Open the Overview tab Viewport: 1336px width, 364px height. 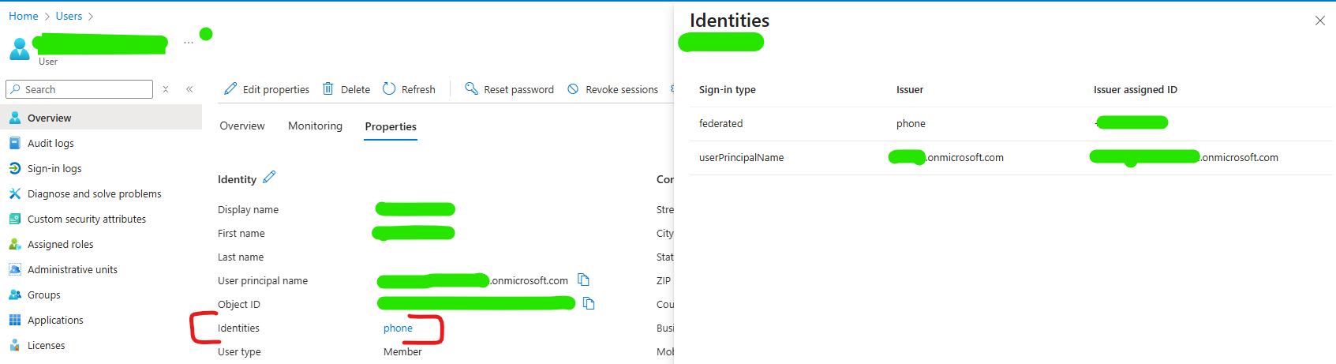(242, 126)
